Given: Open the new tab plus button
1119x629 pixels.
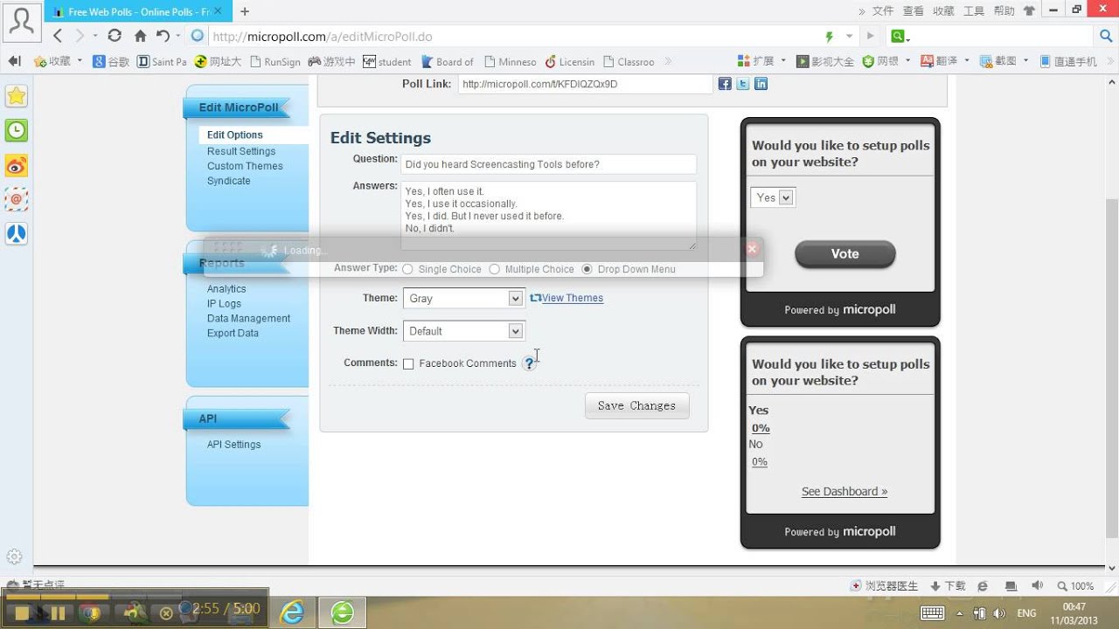Looking at the screenshot, I should (x=245, y=11).
